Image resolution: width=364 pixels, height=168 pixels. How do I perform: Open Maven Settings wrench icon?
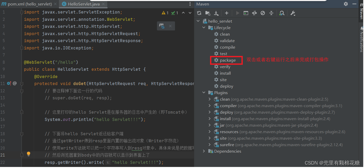[x=293, y=13]
